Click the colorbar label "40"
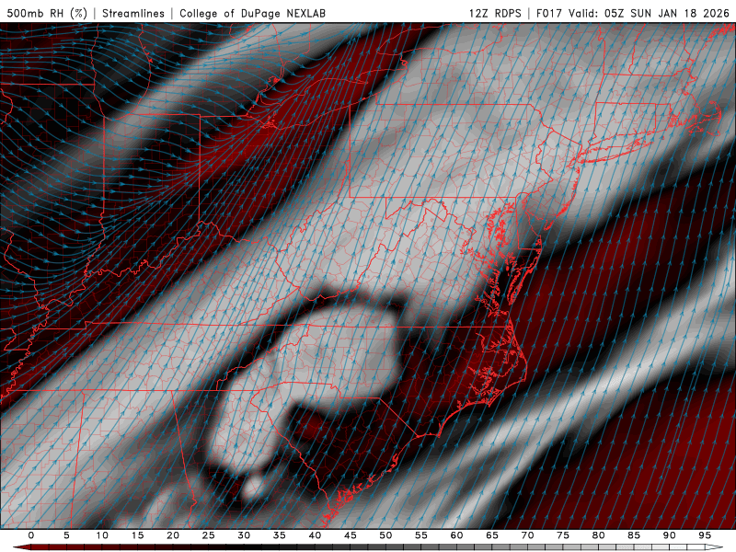Image resolution: width=736 pixels, height=552 pixels. coord(315,535)
